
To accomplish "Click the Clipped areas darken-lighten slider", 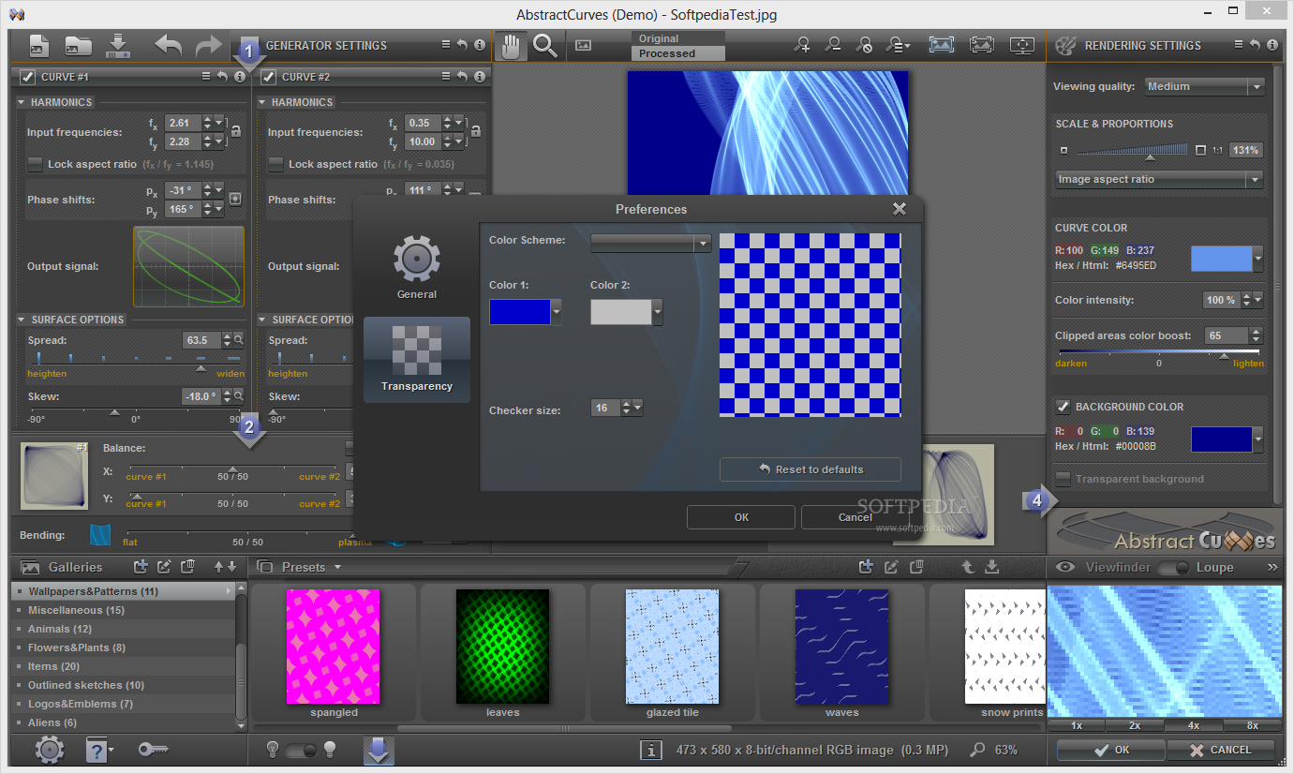I will 1159,353.
